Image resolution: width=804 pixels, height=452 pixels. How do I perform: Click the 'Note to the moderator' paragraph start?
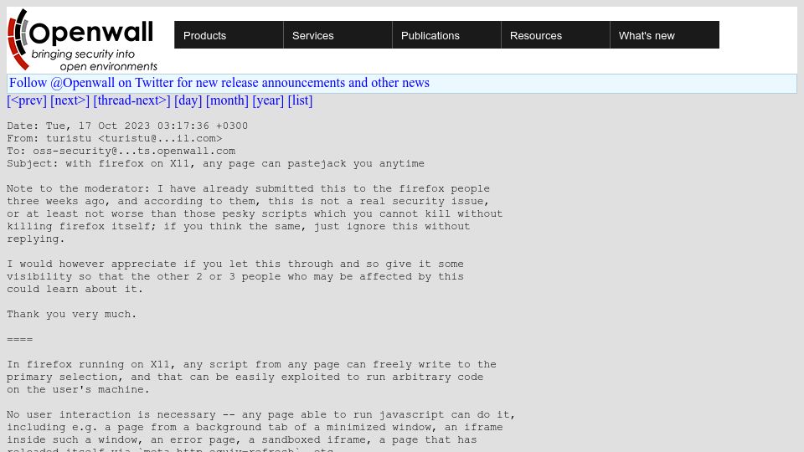[248, 188]
